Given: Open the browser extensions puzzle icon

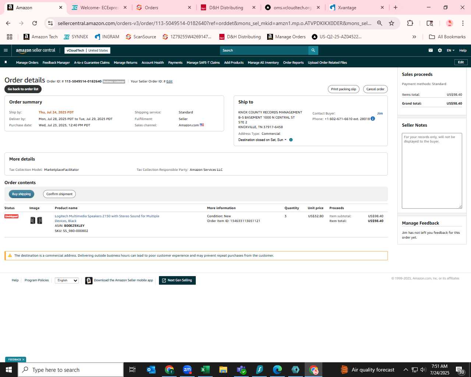Looking at the screenshot, I should 410,23.
